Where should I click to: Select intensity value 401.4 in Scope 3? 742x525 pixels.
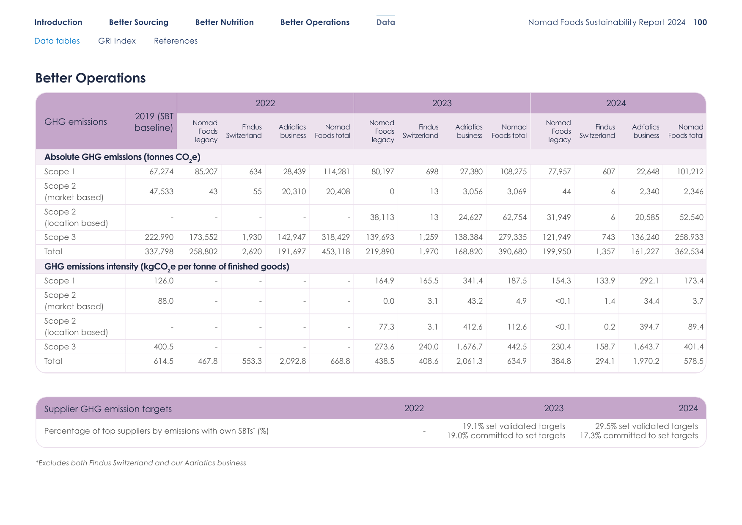[694, 347]
